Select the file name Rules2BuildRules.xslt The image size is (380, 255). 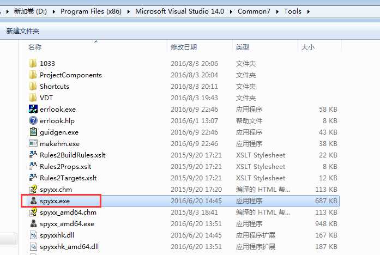click(x=73, y=155)
